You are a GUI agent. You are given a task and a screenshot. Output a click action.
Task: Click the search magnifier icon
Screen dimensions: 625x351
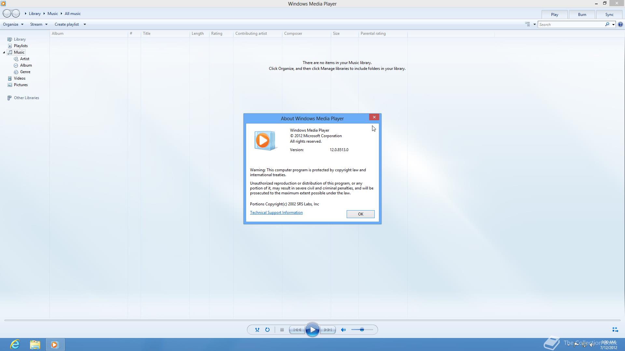607,24
